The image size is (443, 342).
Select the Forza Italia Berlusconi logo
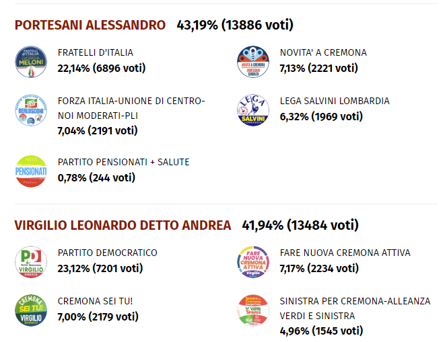tap(31, 110)
